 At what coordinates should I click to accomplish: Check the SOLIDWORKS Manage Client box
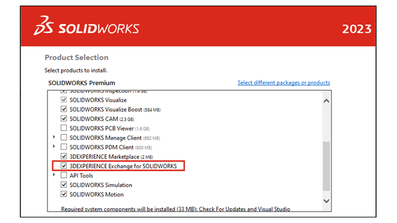pos(64,138)
